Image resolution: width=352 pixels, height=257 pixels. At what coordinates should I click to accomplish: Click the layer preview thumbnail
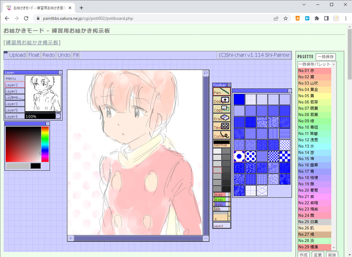[x=43, y=94]
